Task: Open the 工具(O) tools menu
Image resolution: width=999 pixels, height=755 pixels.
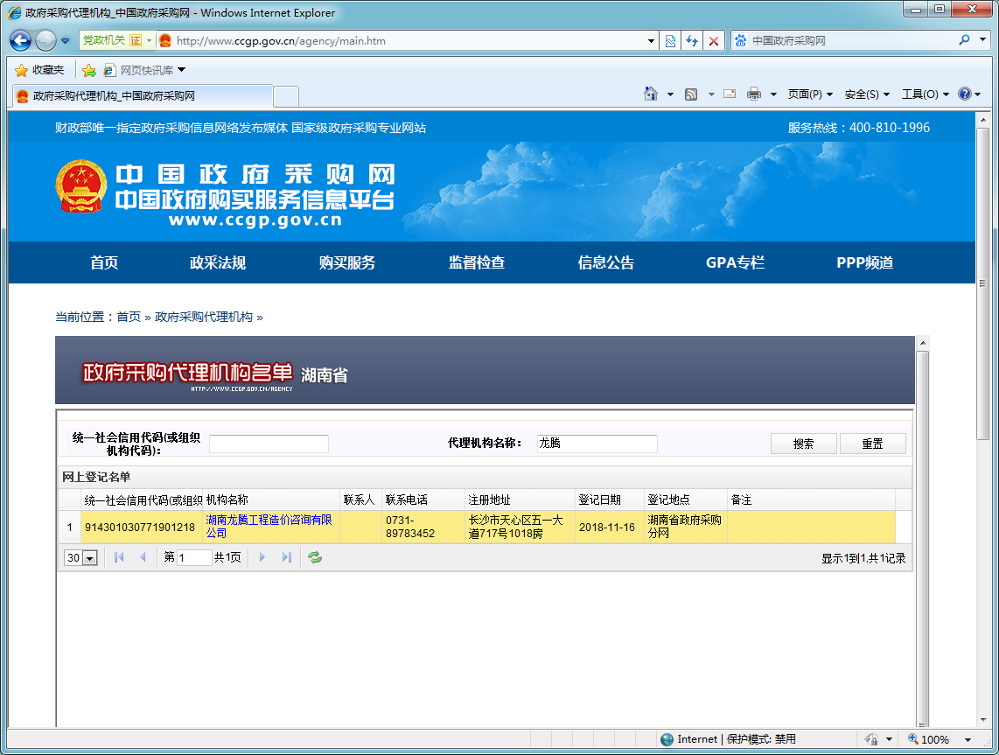Action: [x=925, y=94]
